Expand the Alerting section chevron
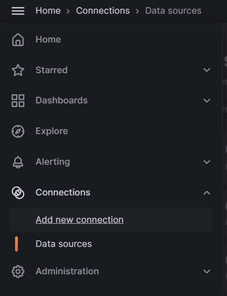The image size is (227, 296). 207,162
